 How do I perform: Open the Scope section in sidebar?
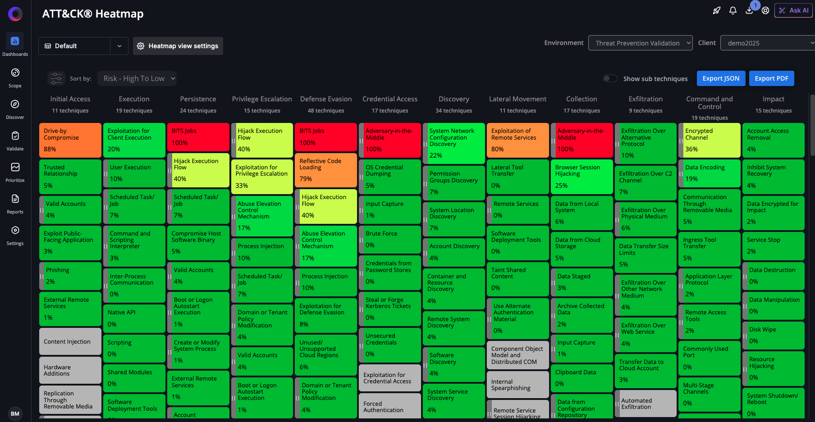15,73
